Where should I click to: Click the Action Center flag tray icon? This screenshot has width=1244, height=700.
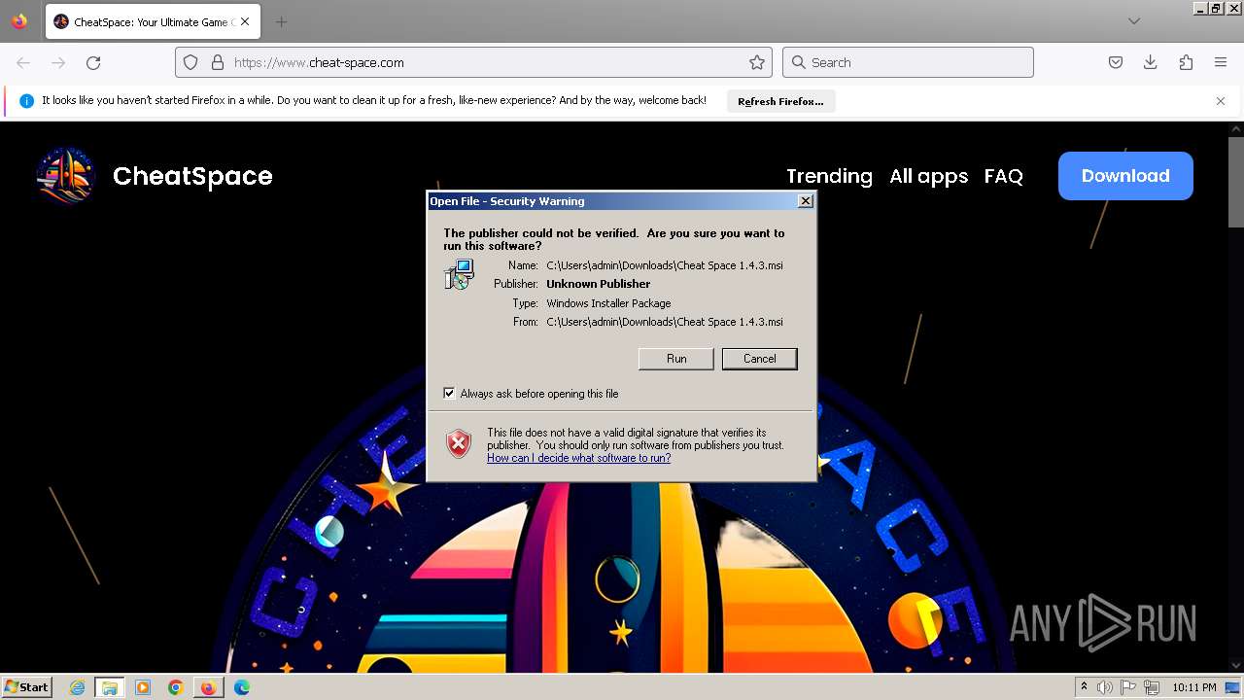pyautogui.click(x=1127, y=687)
